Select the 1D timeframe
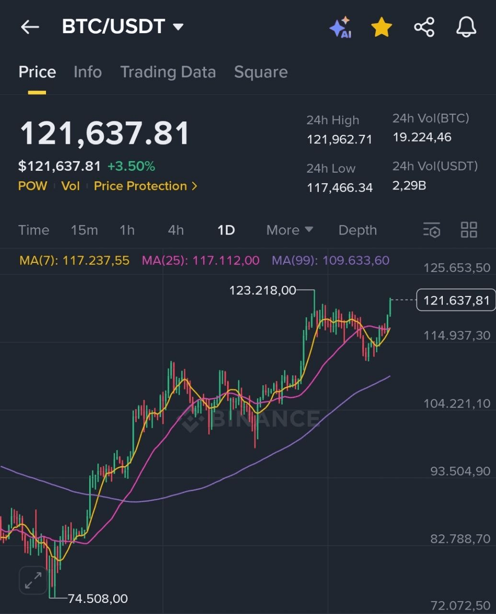The height and width of the screenshot is (614, 496). click(x=226, y=230)
